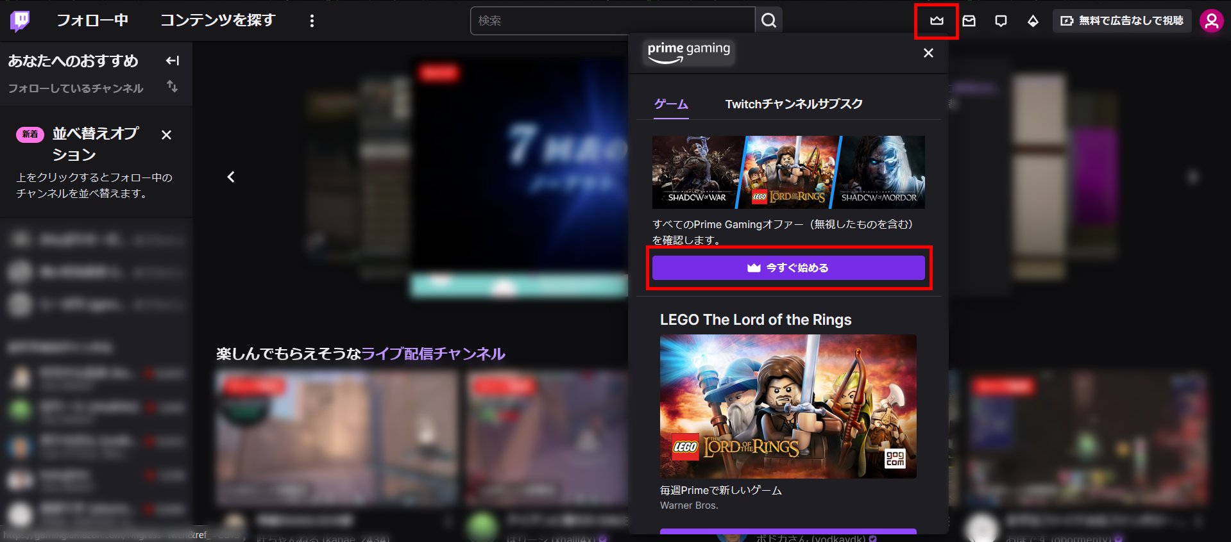
Task: Click the LEGO The Lord of the Rings title
Action: coord(756,320)
